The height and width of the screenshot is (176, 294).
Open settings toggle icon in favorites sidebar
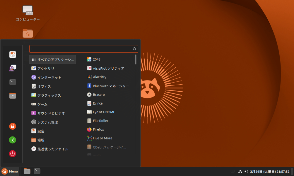[x=12, y=54]
